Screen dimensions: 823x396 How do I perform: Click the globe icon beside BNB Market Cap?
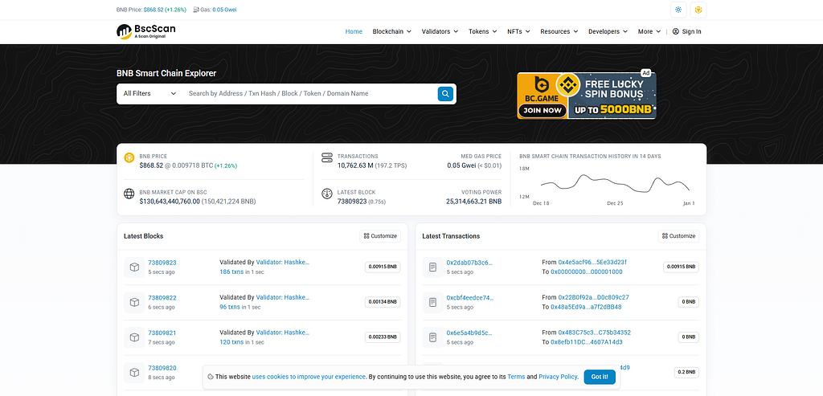(x=129, y=194)
